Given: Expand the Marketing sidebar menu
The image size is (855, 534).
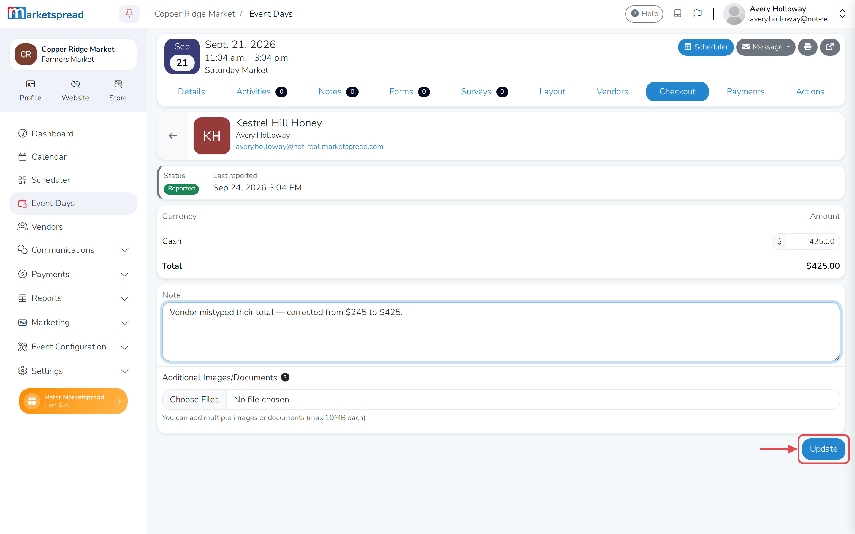Looking at the screenshot, I should (73, 322).
